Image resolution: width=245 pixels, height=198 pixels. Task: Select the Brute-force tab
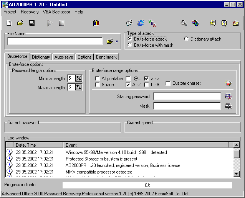tap(17, 56)
